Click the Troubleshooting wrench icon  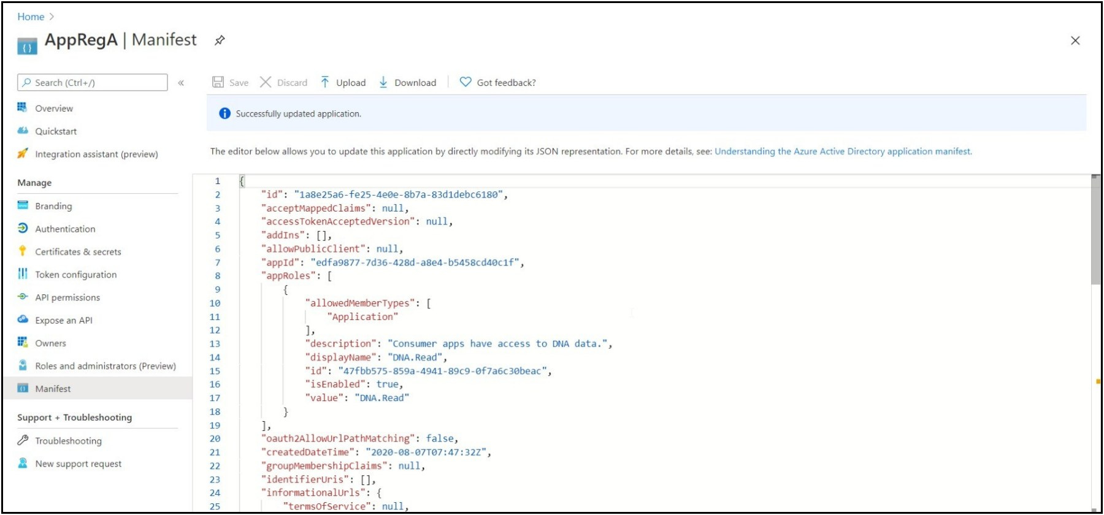coord(23,440)
